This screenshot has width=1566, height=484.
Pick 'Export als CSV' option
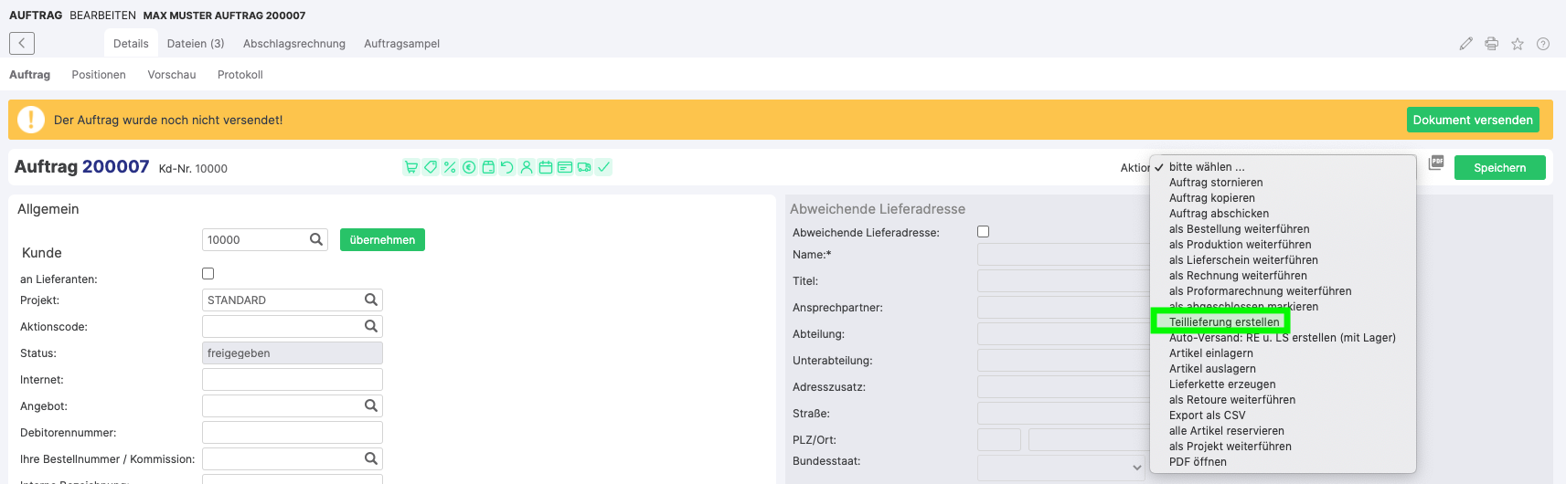click(x=1207, y=416)
